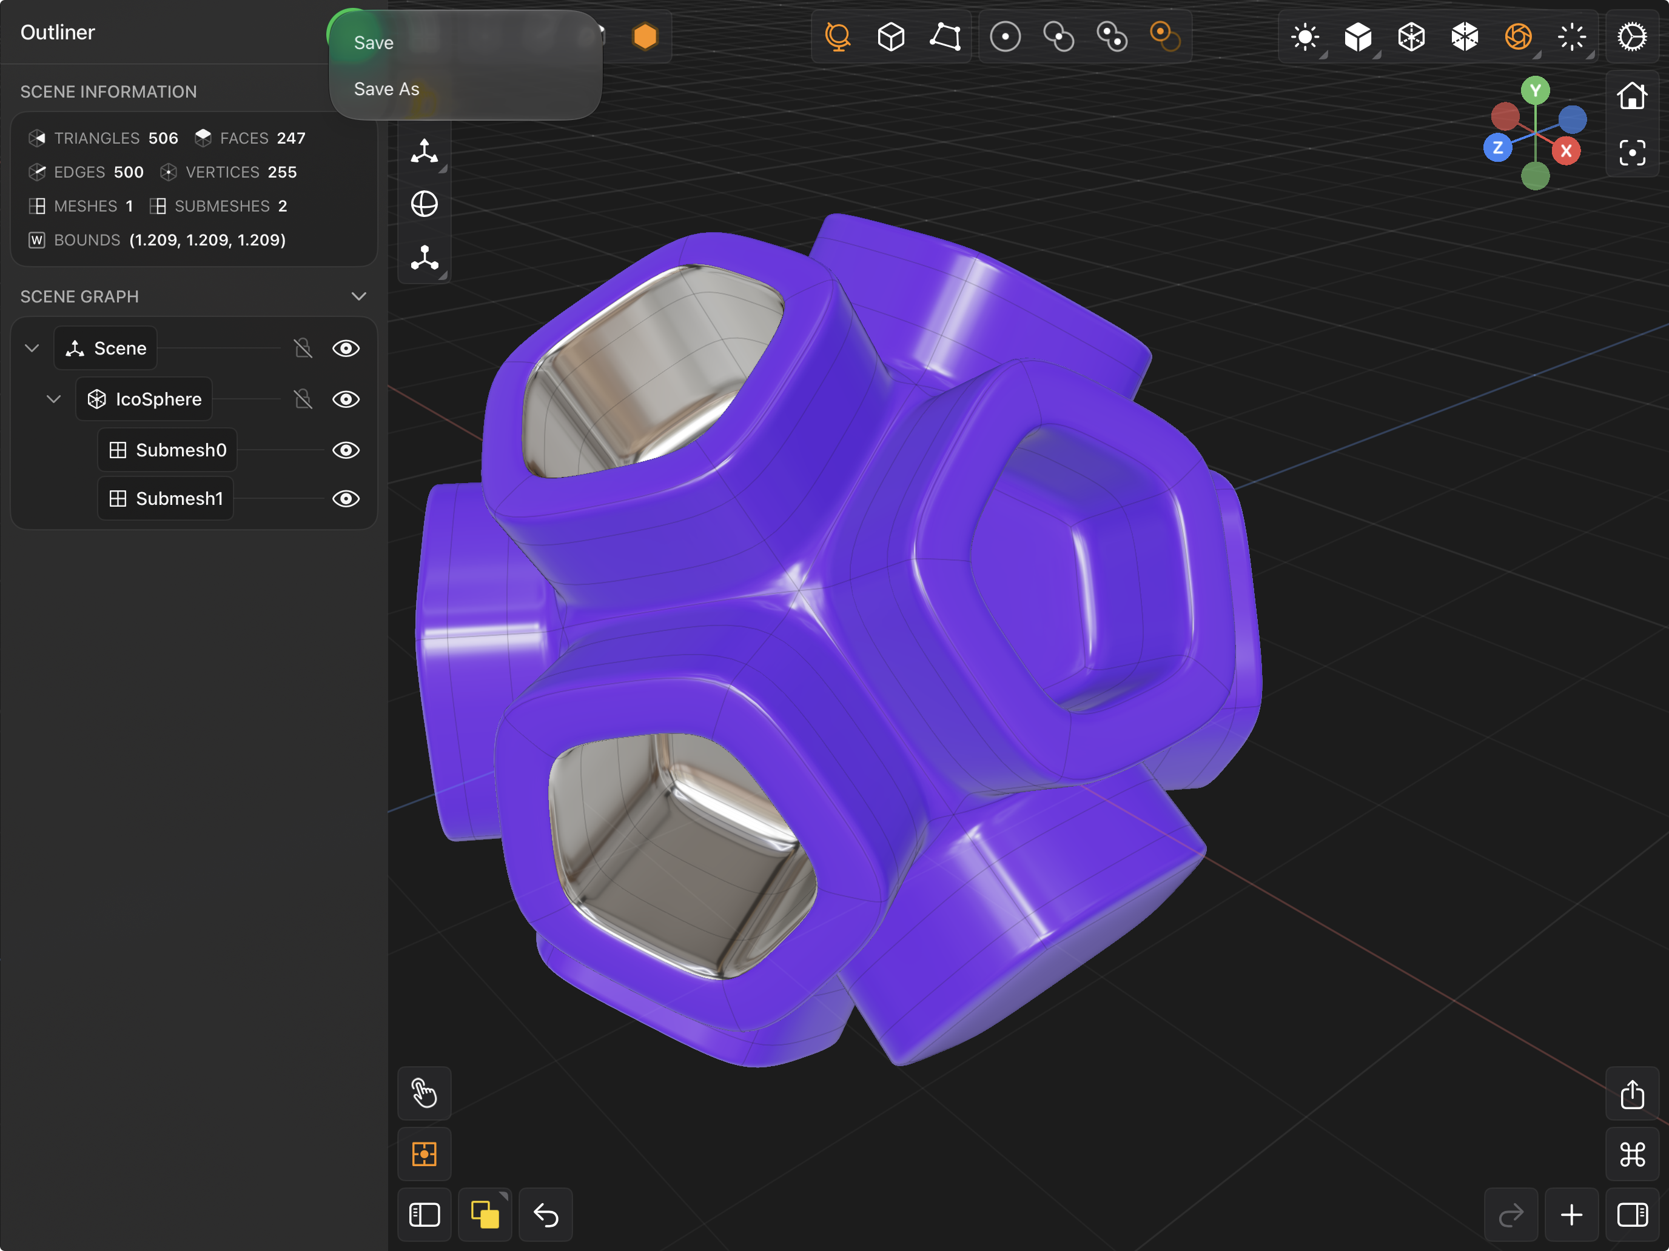Click the three linked circles icon

(x=1112, y=36)
